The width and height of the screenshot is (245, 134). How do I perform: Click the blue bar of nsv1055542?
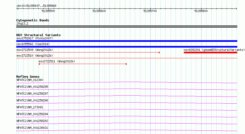click(127, 47)
